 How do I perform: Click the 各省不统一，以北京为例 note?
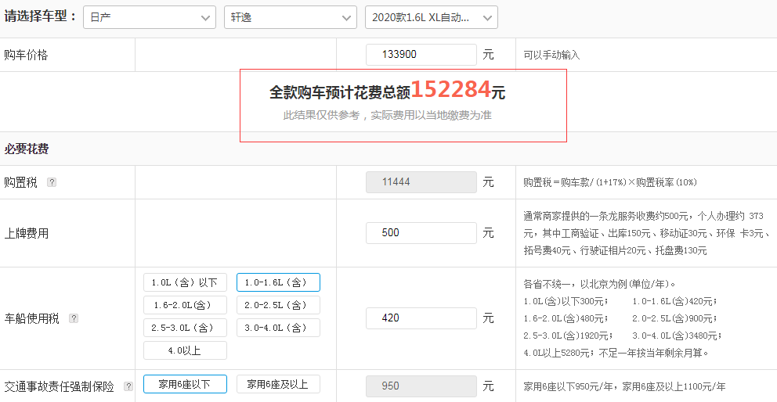[600, 284]
